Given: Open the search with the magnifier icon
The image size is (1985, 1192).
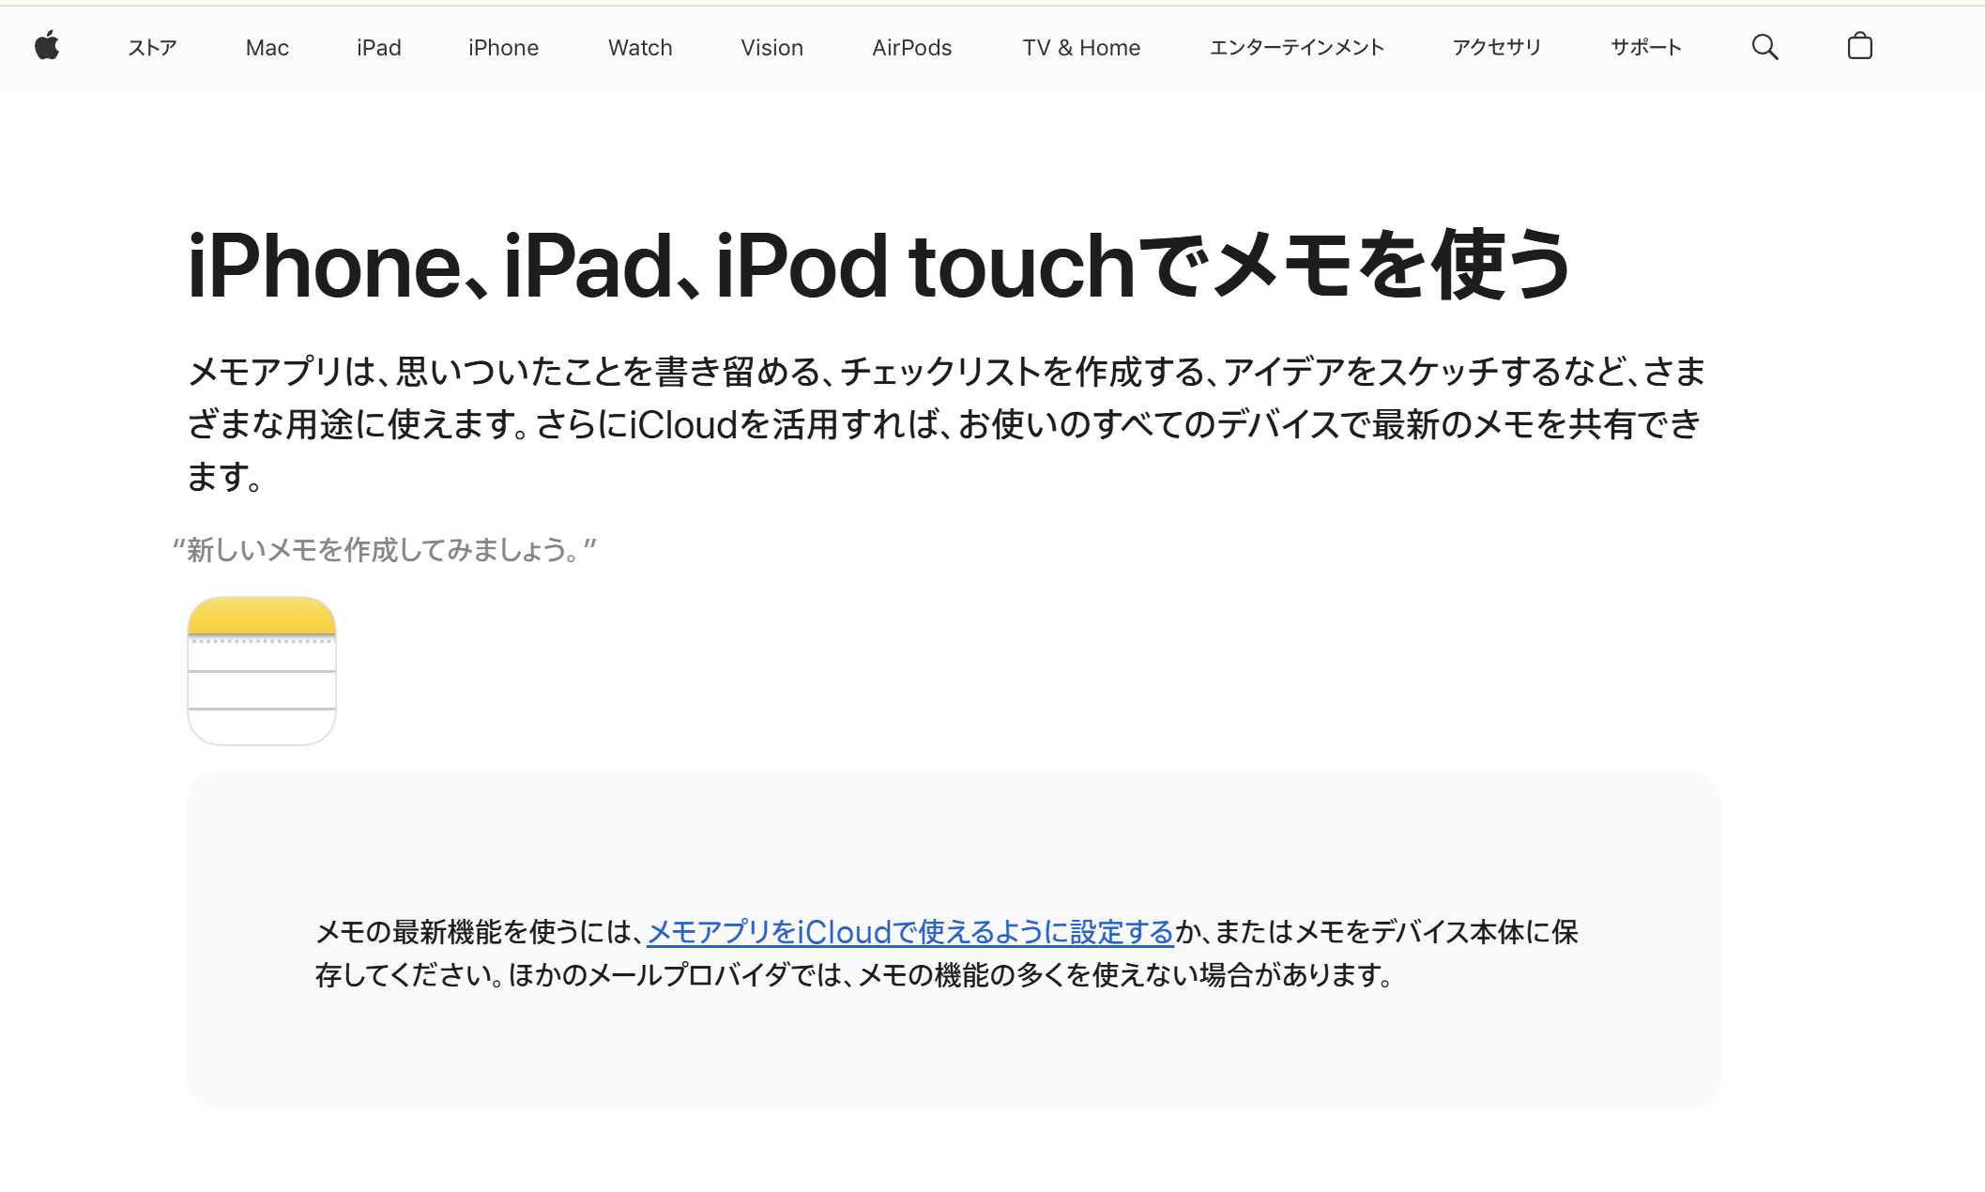Looking at the screenshot, I should [1764, 47].
